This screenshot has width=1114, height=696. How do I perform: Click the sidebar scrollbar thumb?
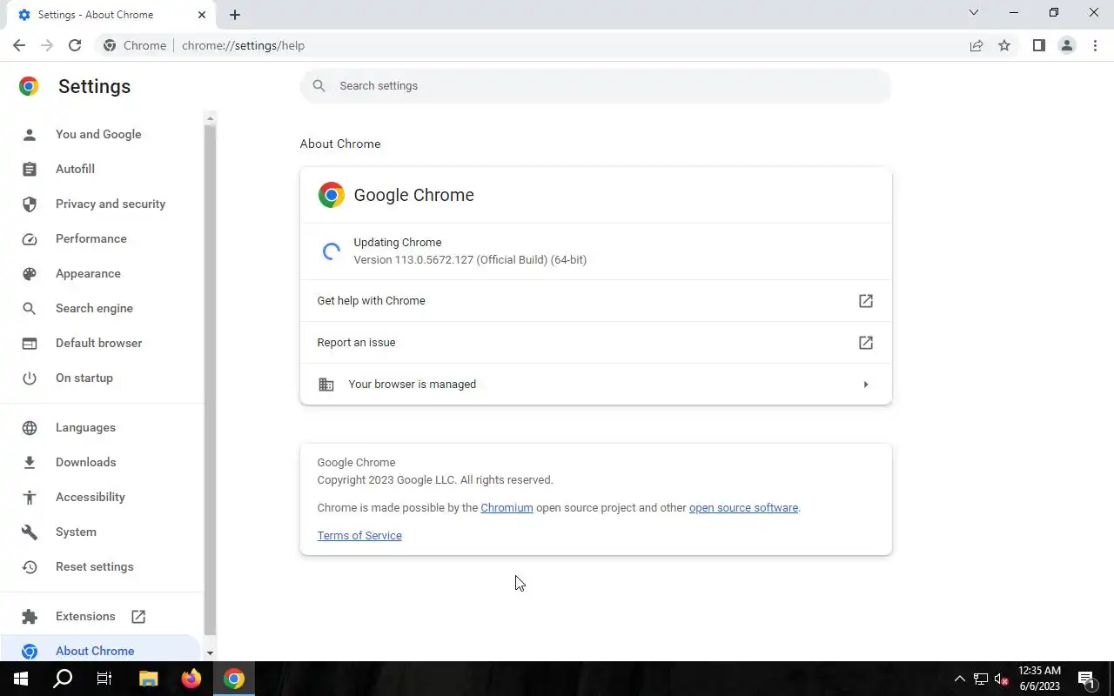[210, 379]
